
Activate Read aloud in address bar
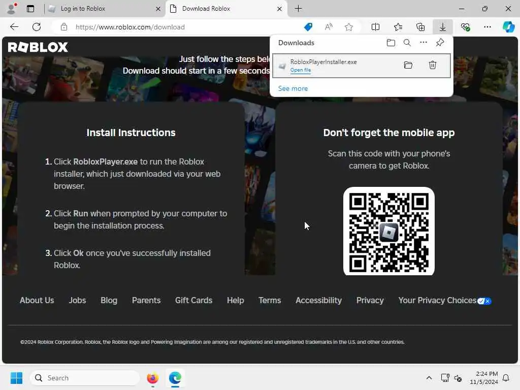point(329,27)
